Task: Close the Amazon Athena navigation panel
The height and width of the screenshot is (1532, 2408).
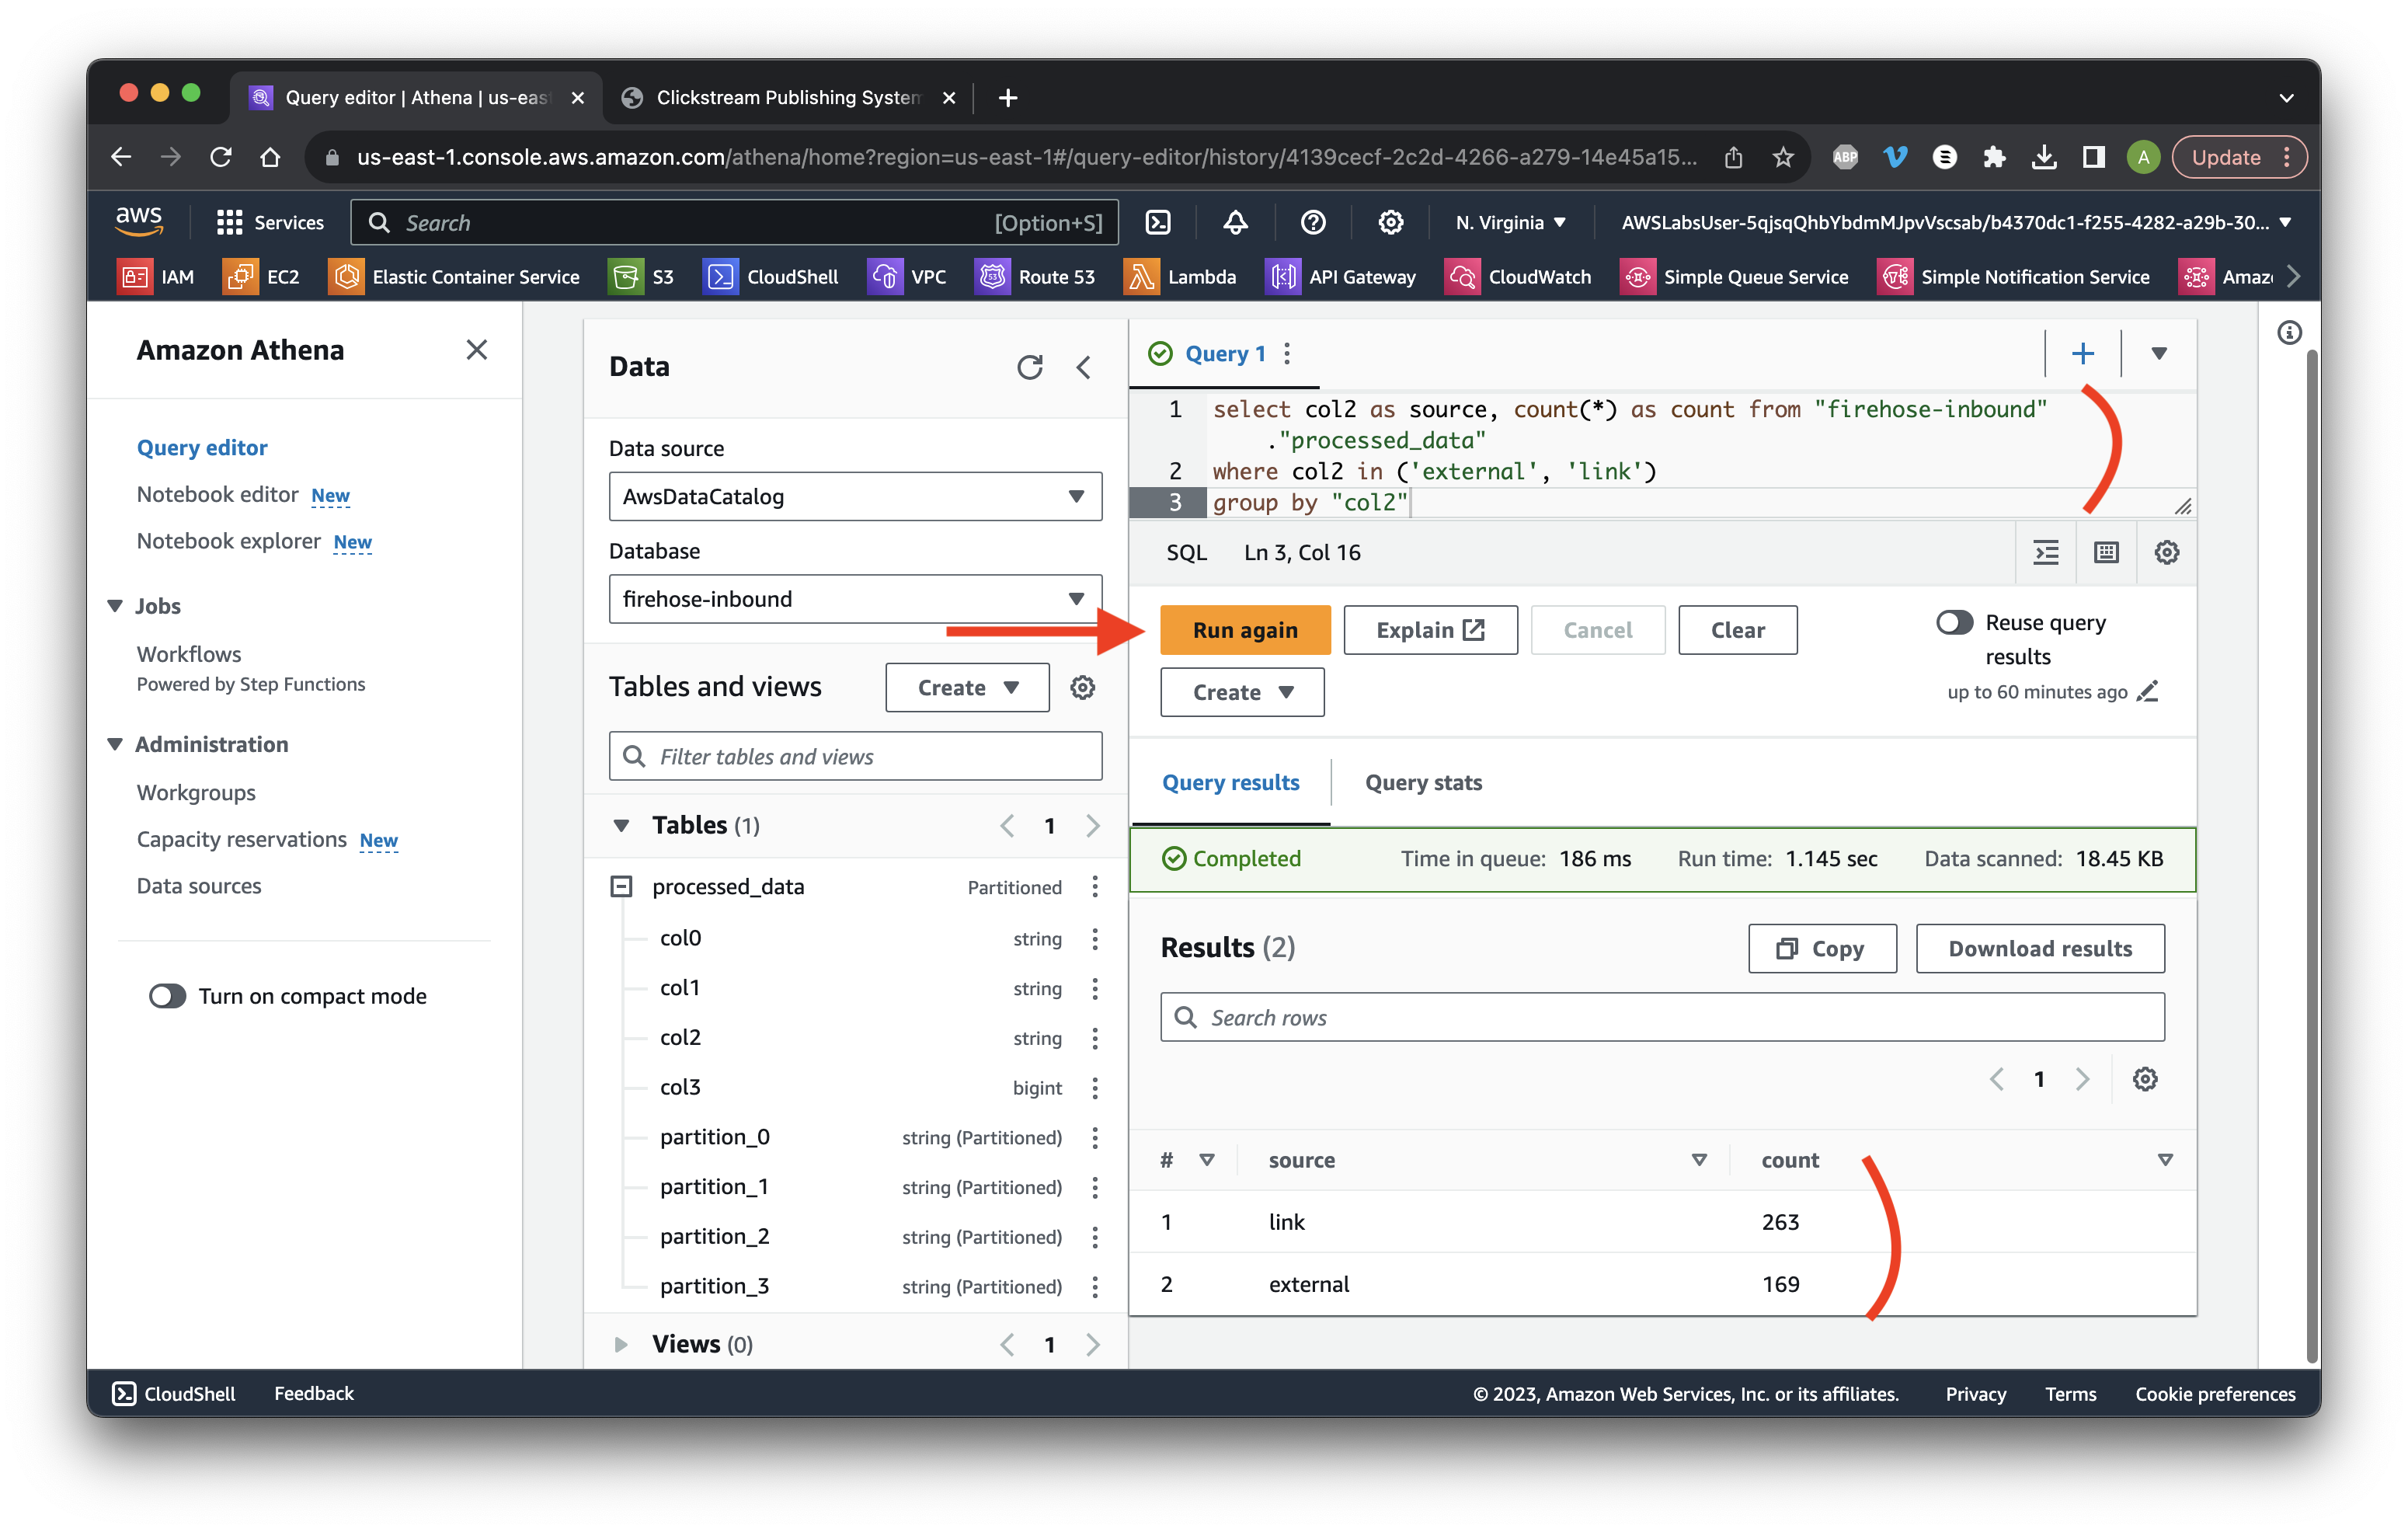Action: coord(476,350)
